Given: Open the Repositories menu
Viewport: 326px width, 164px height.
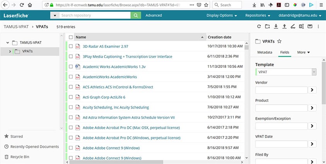Looking at the screenshot, I should coord(258,15).
